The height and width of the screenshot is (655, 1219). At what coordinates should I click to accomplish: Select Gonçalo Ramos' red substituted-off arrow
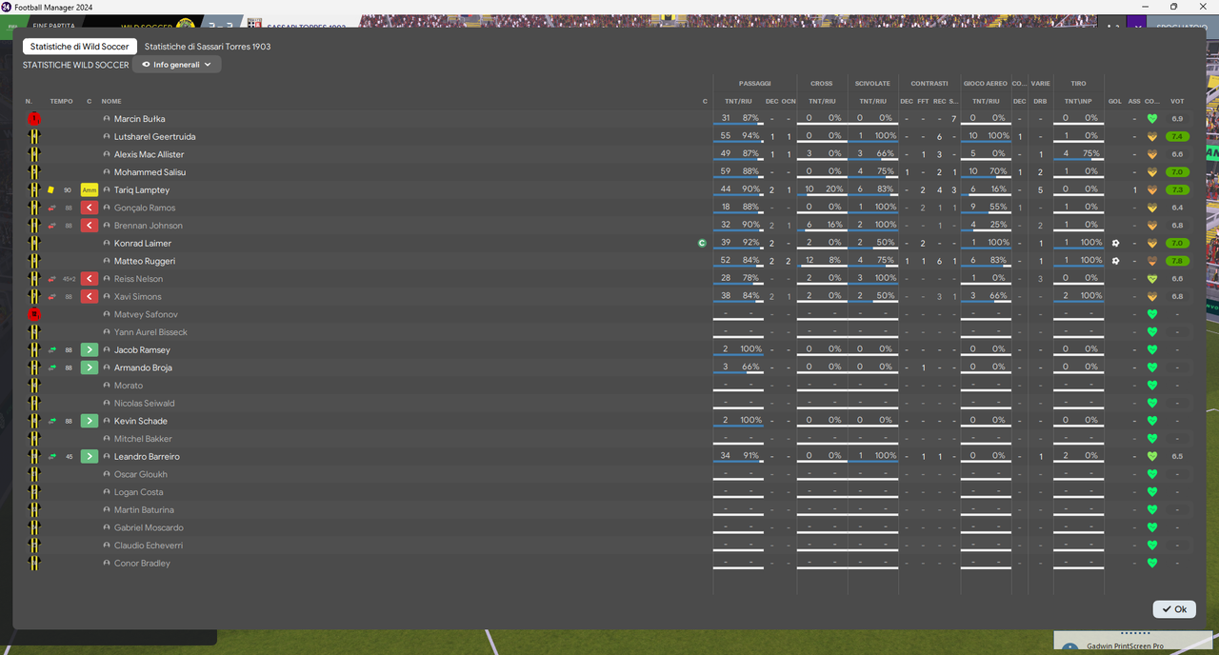(x=90, y=208)
